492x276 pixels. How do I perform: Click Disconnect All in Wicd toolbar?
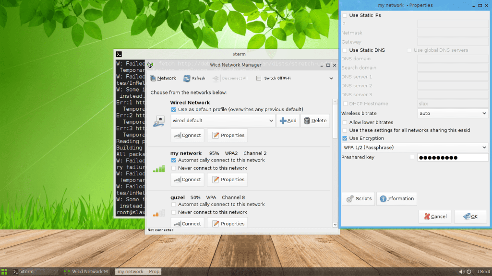coord(230,78)
